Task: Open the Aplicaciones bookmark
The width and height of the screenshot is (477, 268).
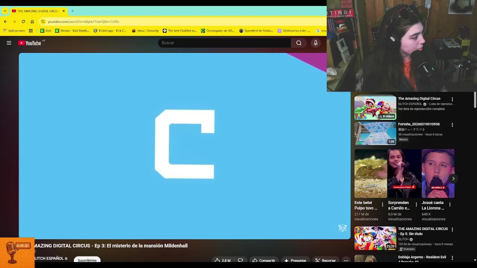Action: (x=14, y=31)
